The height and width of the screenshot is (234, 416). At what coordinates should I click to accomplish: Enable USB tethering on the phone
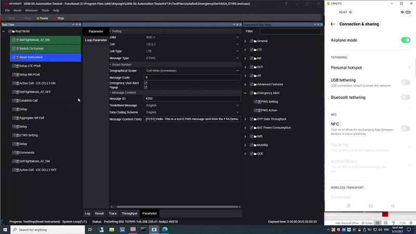point(406,82)
